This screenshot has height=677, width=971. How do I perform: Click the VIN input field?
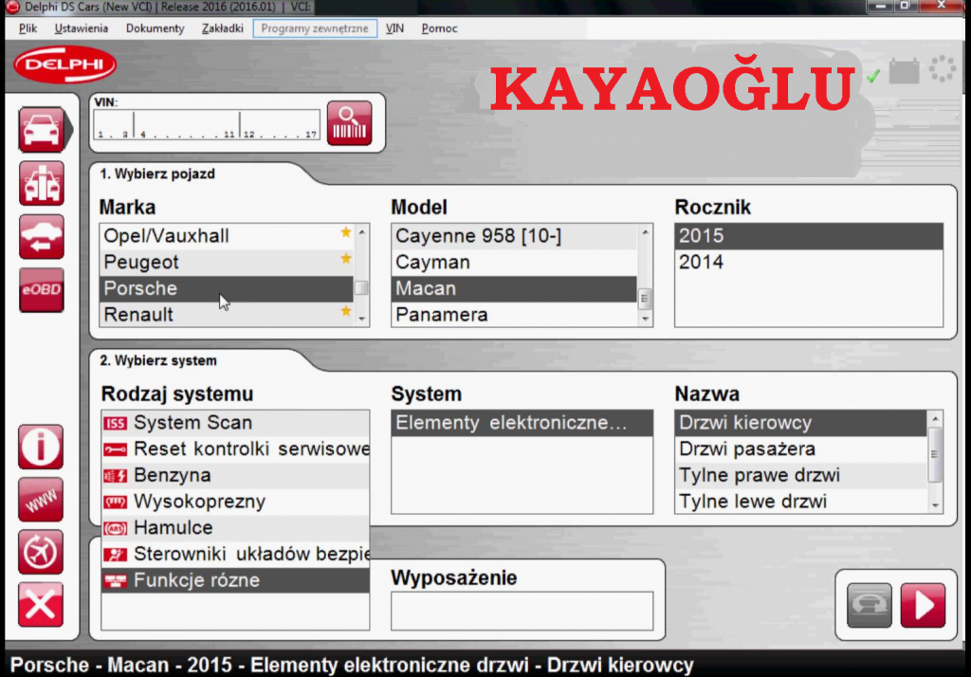(x=207, y=125)
